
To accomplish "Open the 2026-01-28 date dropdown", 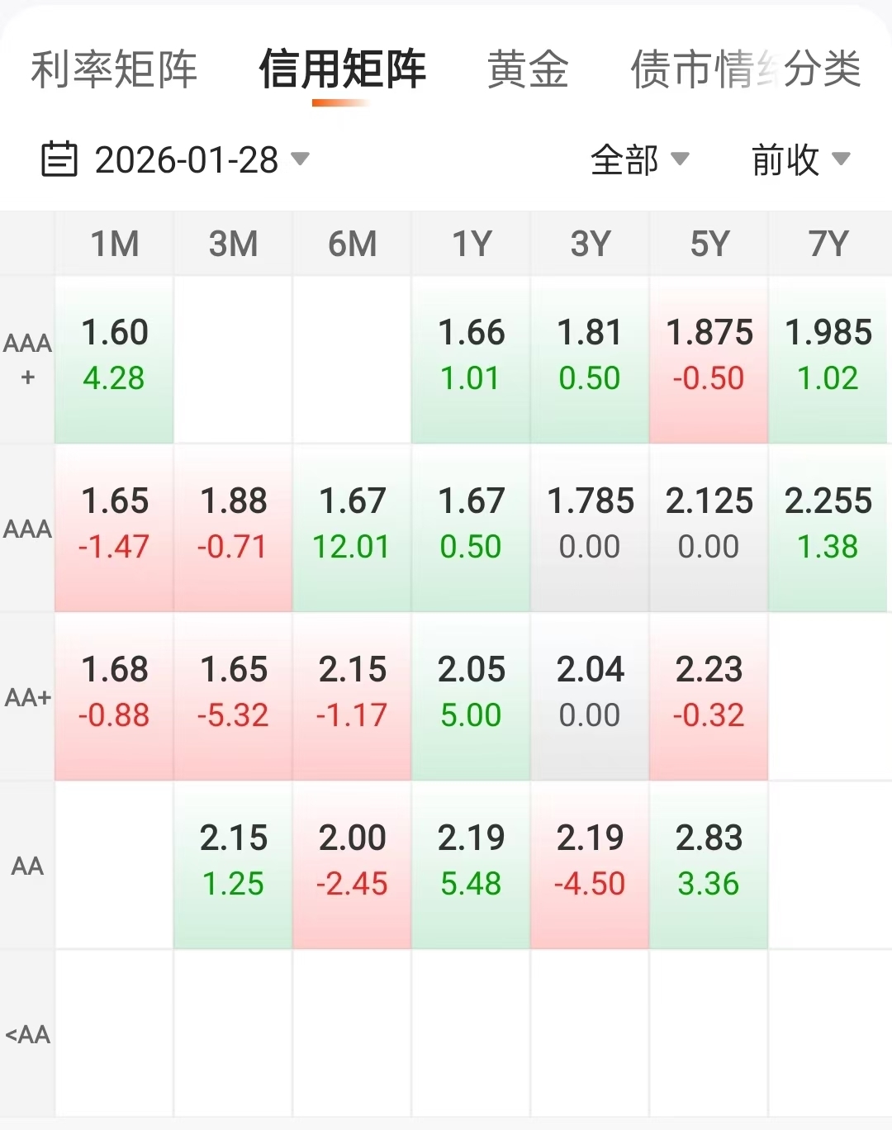I will point(201,159).
